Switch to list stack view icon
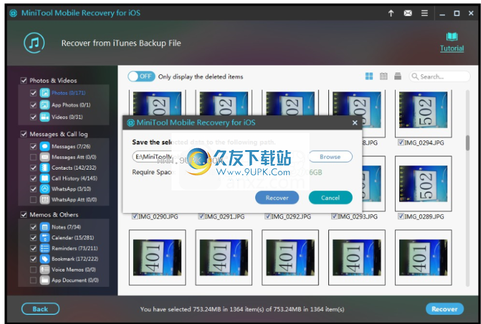 point(397,76)
